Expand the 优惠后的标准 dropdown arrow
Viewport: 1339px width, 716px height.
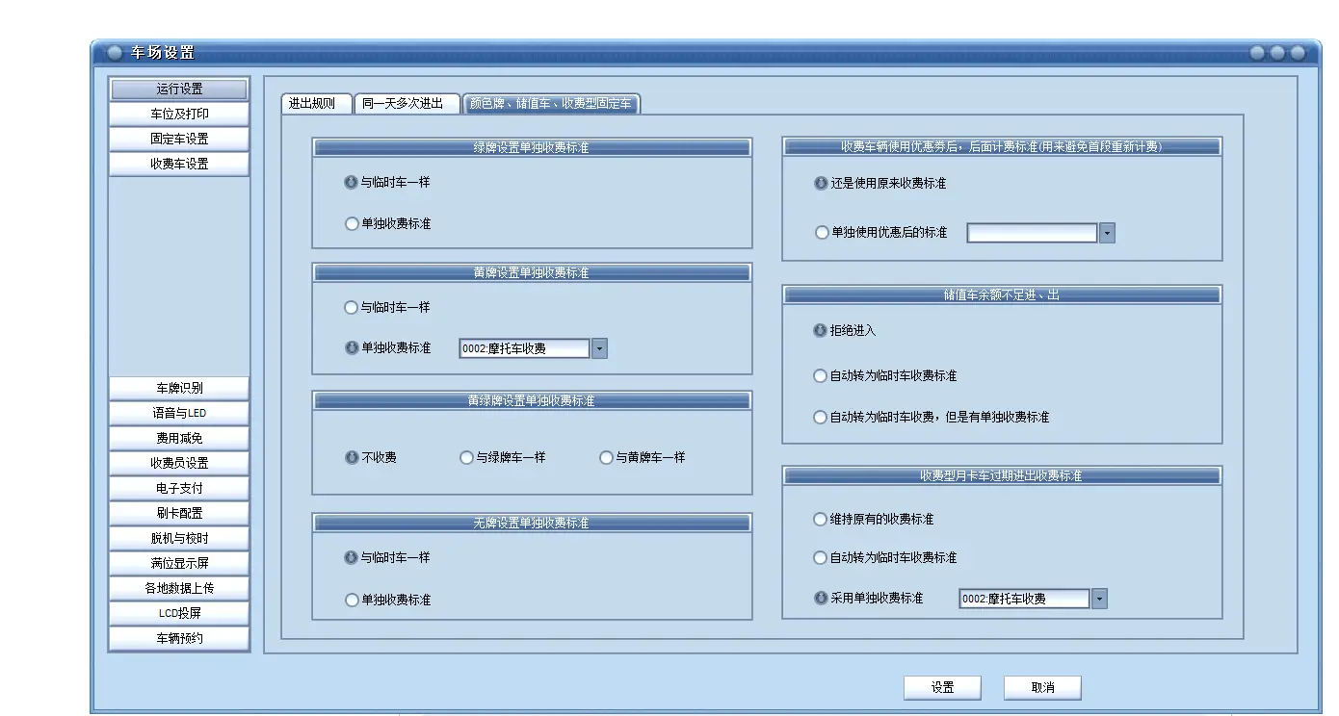coord(1107,233)
